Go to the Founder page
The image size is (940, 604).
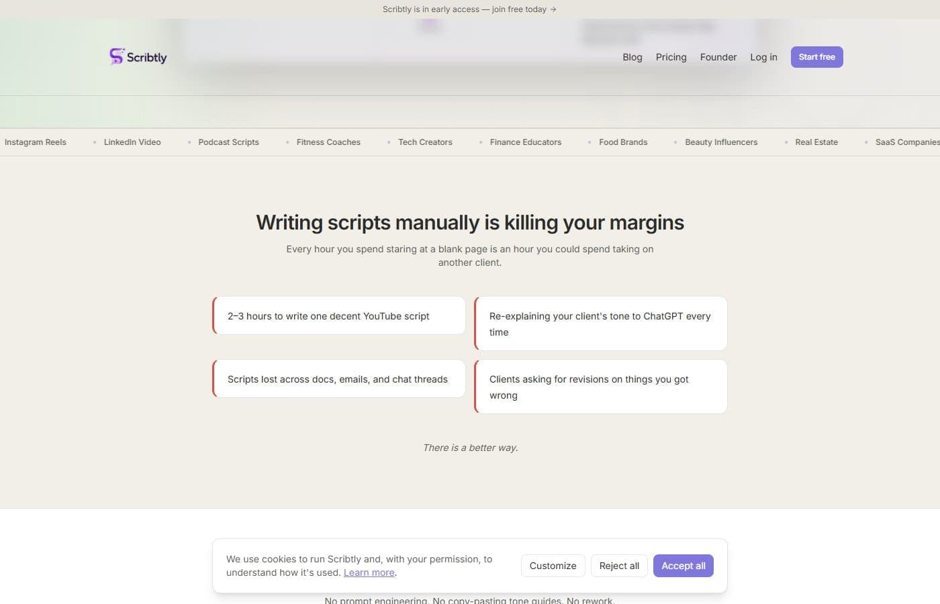coord(718,57)
